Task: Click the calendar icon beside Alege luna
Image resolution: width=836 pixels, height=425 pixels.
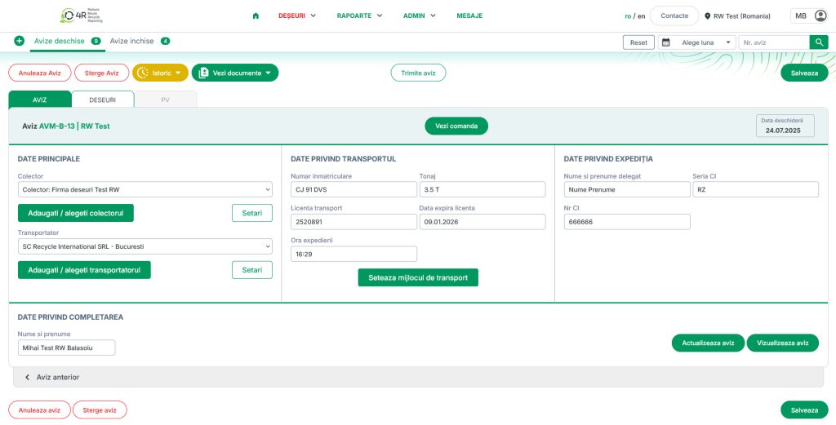Action: click(665, 42)
